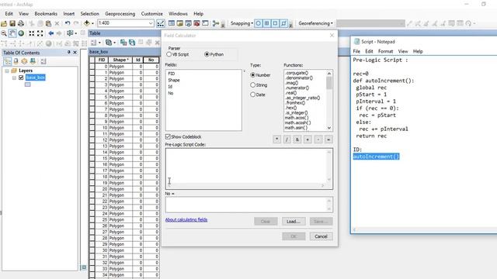Open Notepad's Format menu
The width and height of the screenshot is (497, 279).
click(385, 51)
